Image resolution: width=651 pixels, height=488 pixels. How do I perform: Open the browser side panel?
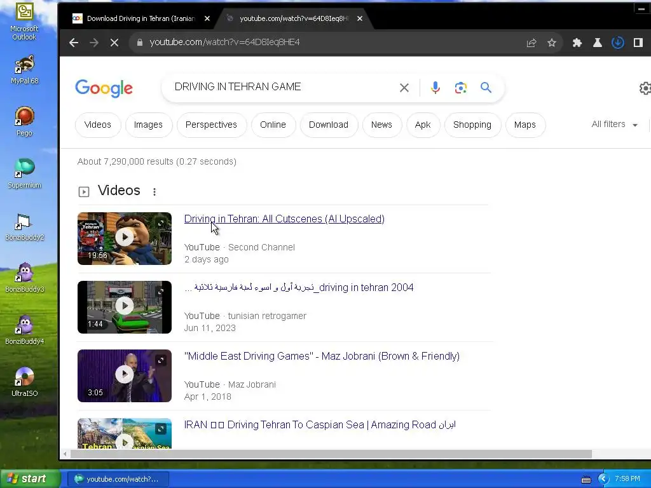(x=638, y=43)
